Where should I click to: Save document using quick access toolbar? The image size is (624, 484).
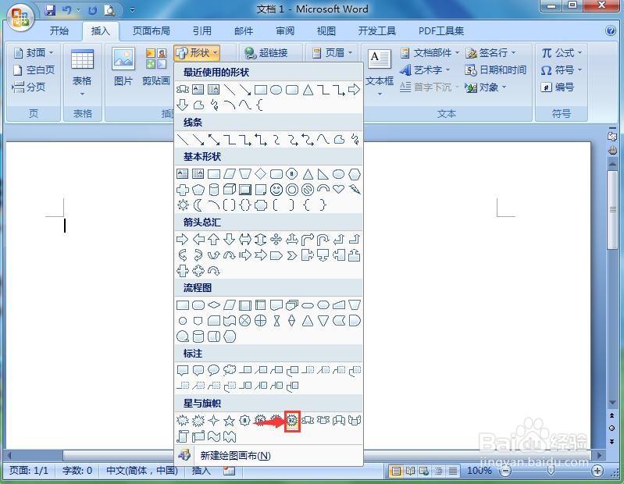(50, 10)
